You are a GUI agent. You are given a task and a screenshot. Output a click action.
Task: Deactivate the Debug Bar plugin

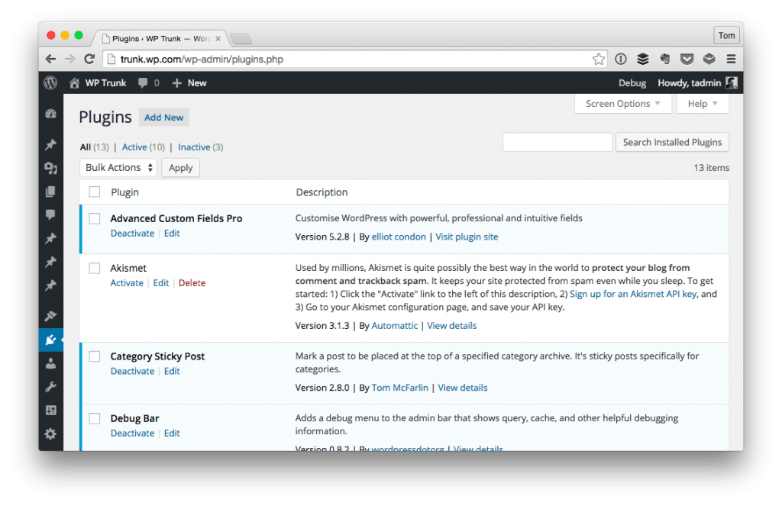coord(132,433)
